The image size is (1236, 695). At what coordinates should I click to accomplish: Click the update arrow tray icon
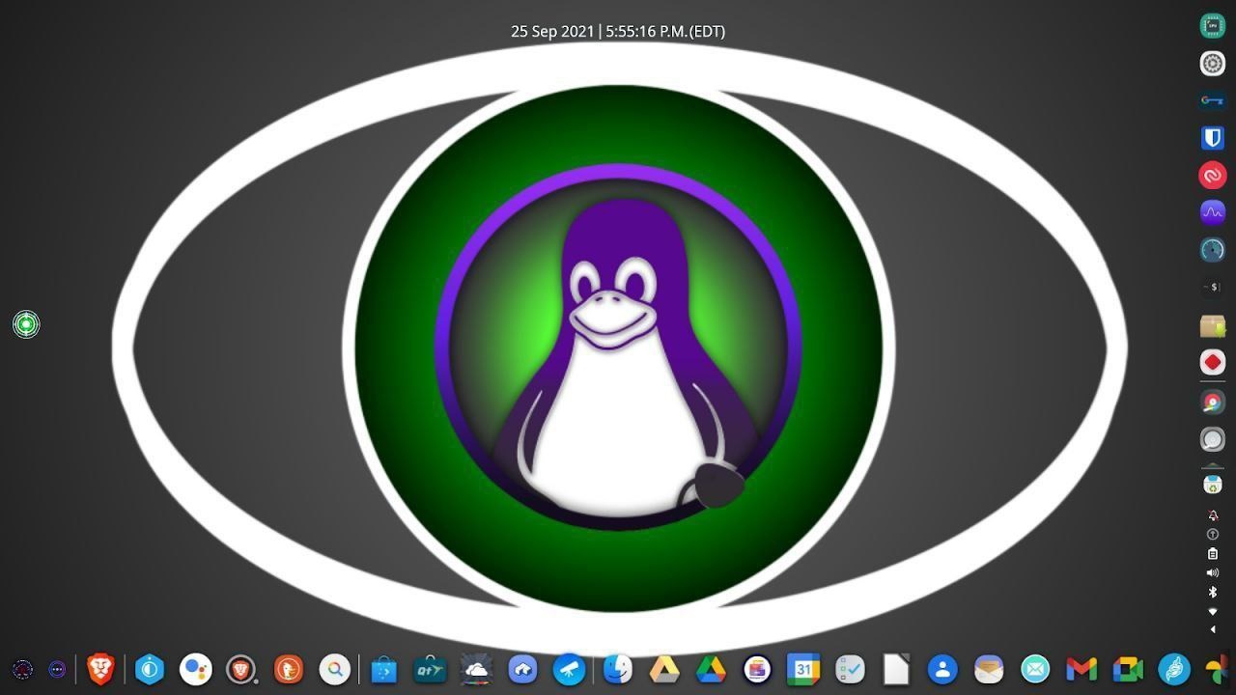click(x=1213, y=534)
